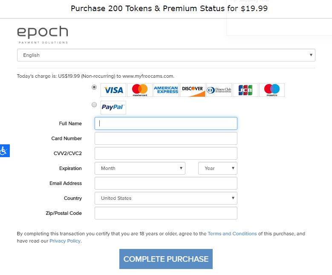Click the JCB card logo

[x=245, y=90]
